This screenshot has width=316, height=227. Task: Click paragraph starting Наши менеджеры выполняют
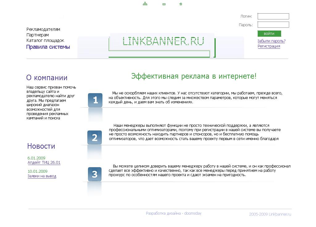coord(195,132)
